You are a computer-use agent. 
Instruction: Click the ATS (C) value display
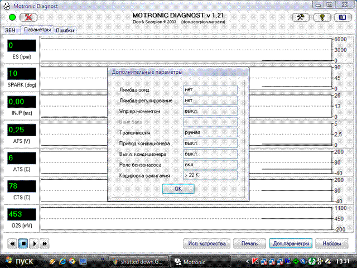point(22,158)
